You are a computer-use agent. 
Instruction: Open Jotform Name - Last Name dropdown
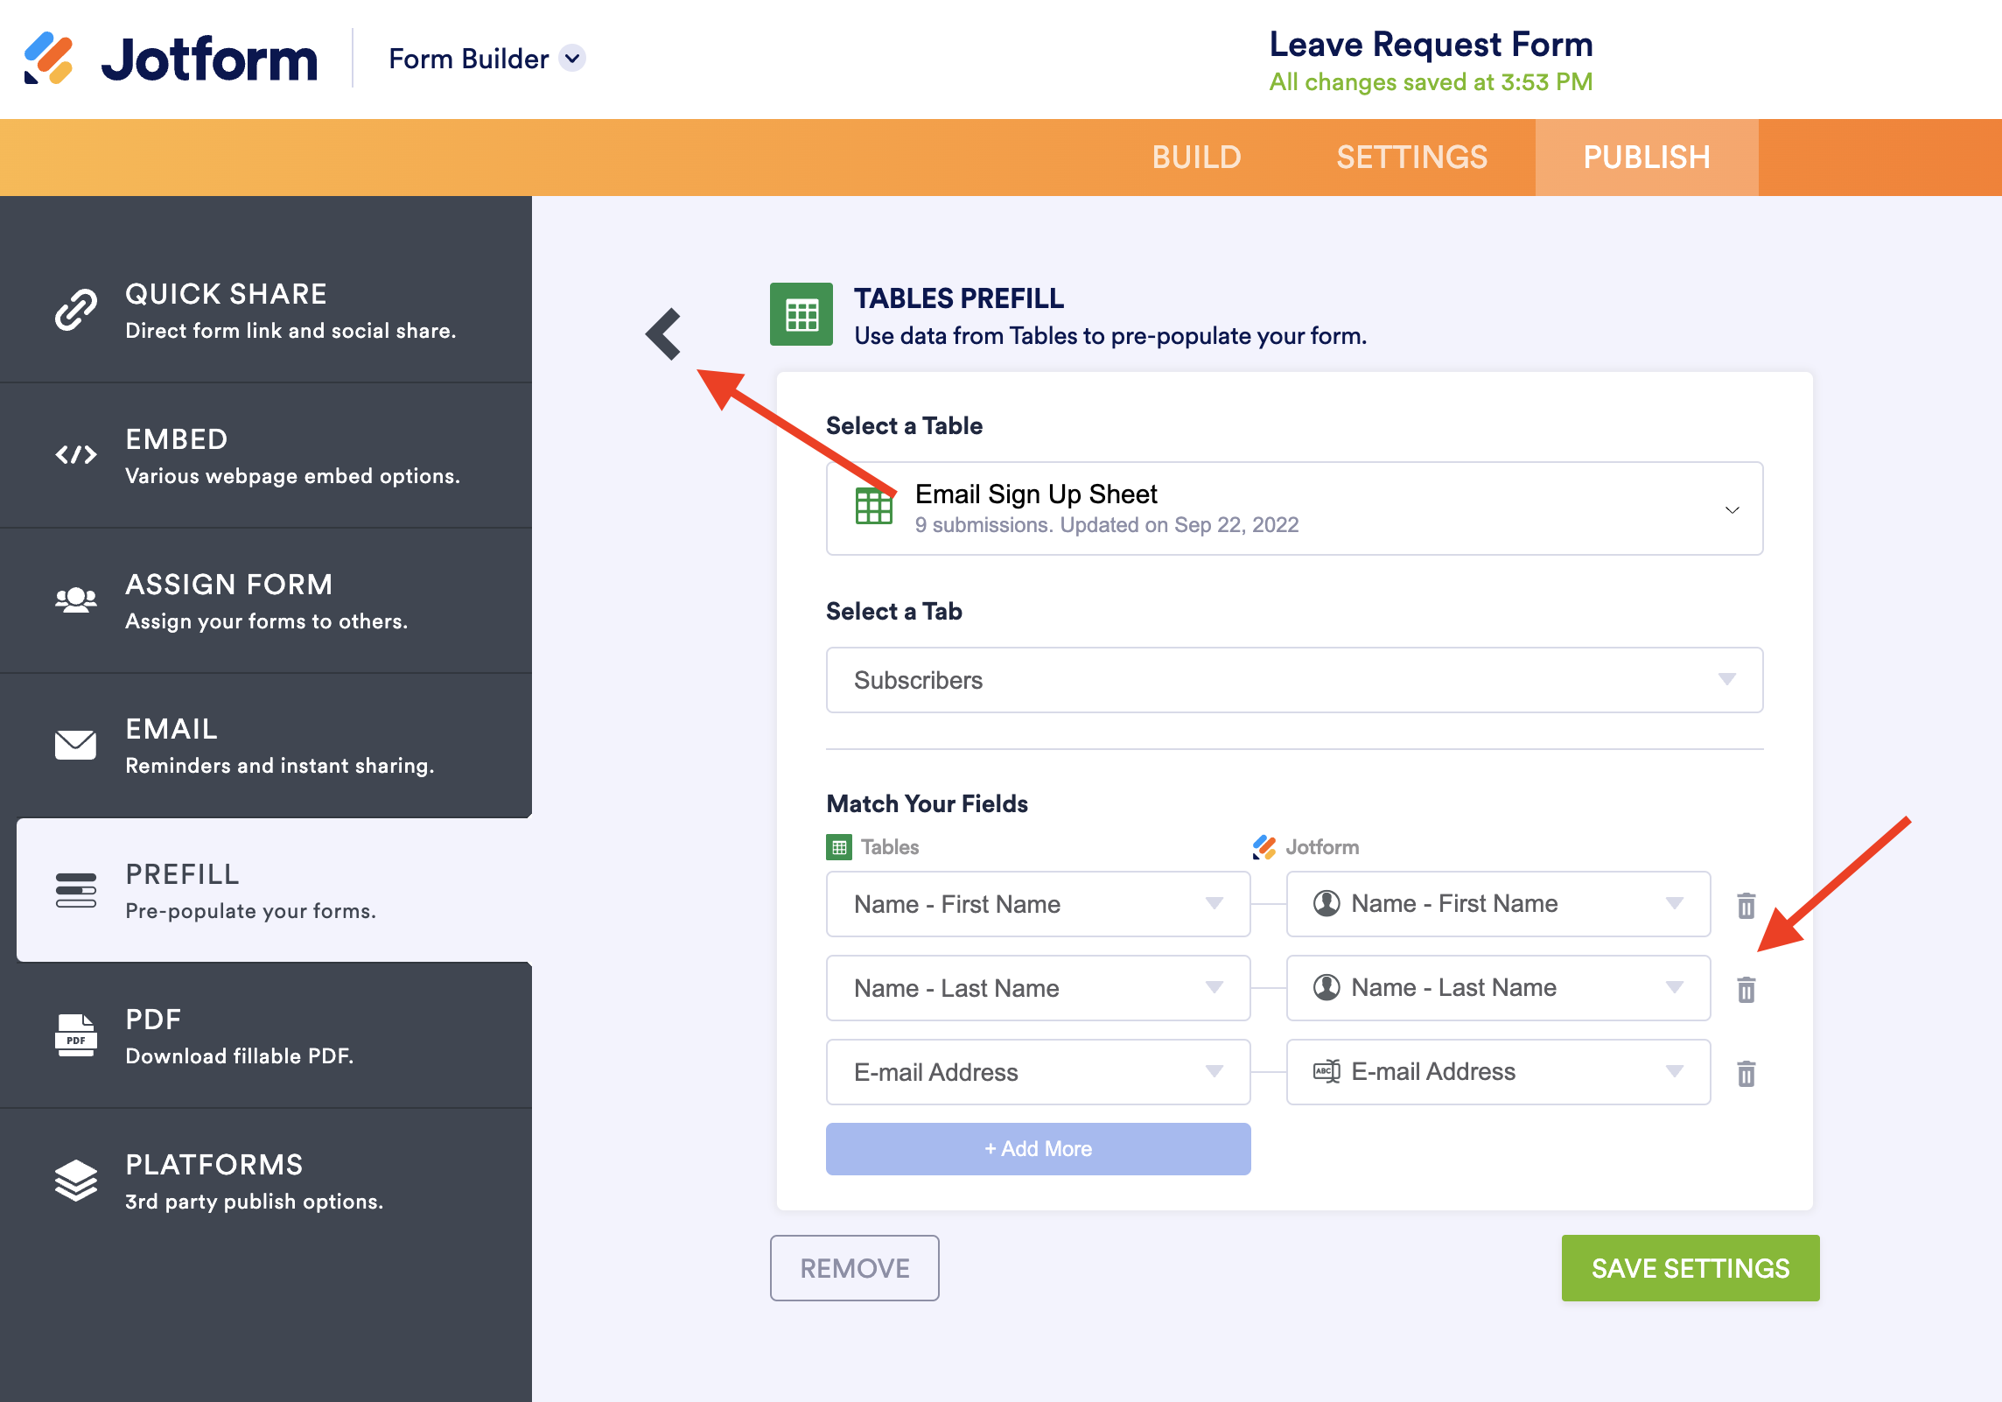click(x=1497, y=988)
